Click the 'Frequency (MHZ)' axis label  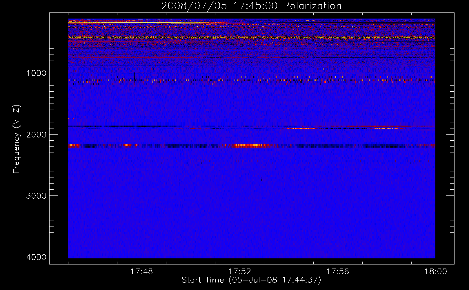click(17, 139)
